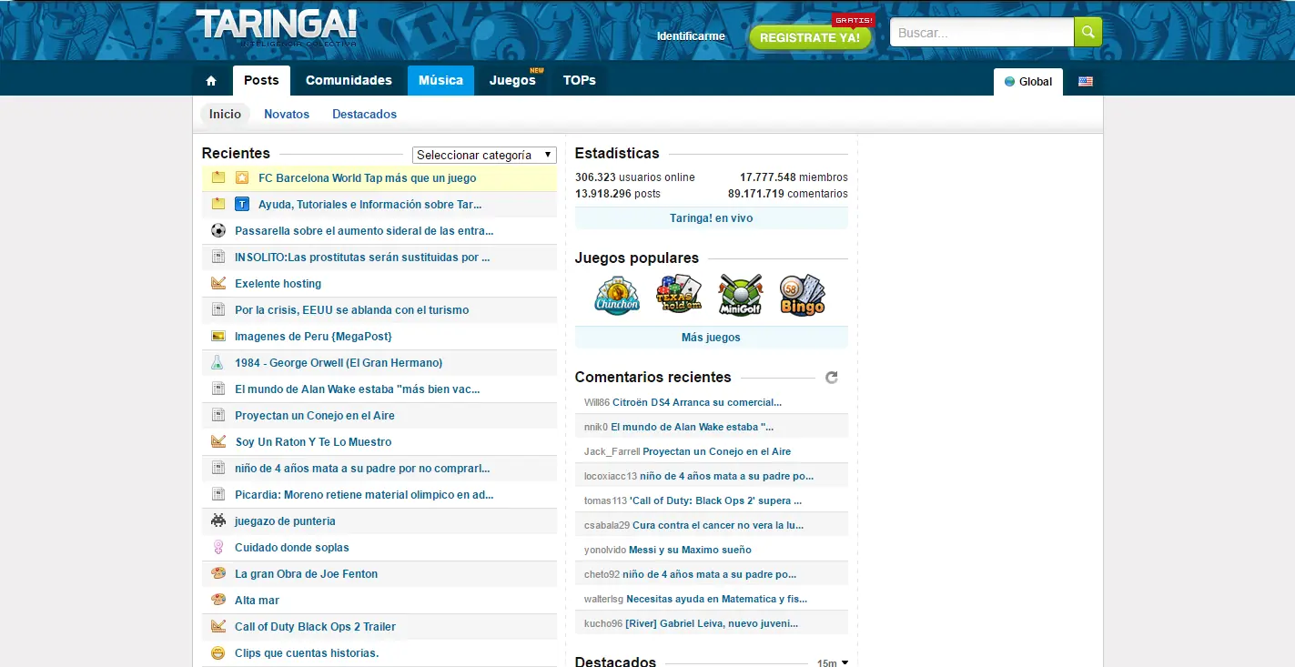This screenshot has height=667, width=1295.
Task: Click the sticky note icon beside FC Barcelona post
Action: pyautogui.click(x=218, y=177)
